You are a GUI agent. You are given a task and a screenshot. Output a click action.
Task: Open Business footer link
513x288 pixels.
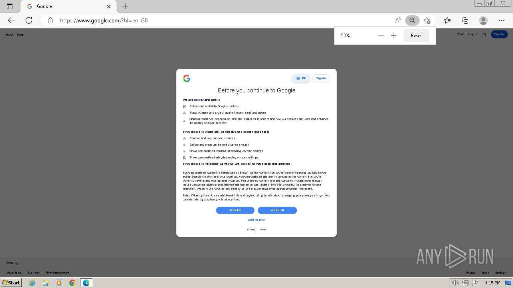[x=34, y=273]
